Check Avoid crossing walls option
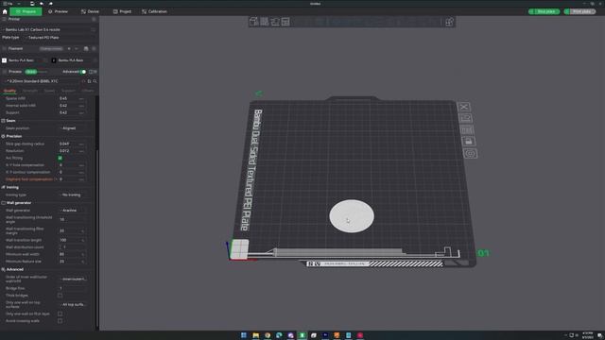 point(60,321)
